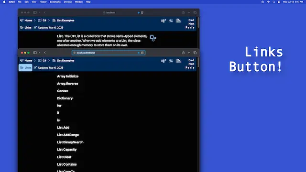Open the Safari menu
This screenshot has width=306, height=172.
(x=11, y=2)
